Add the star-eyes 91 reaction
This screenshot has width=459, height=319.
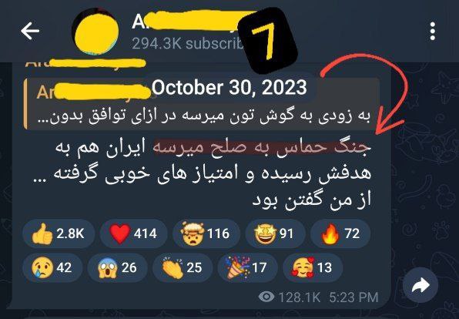pyautogui.click(x=275, y=233)
